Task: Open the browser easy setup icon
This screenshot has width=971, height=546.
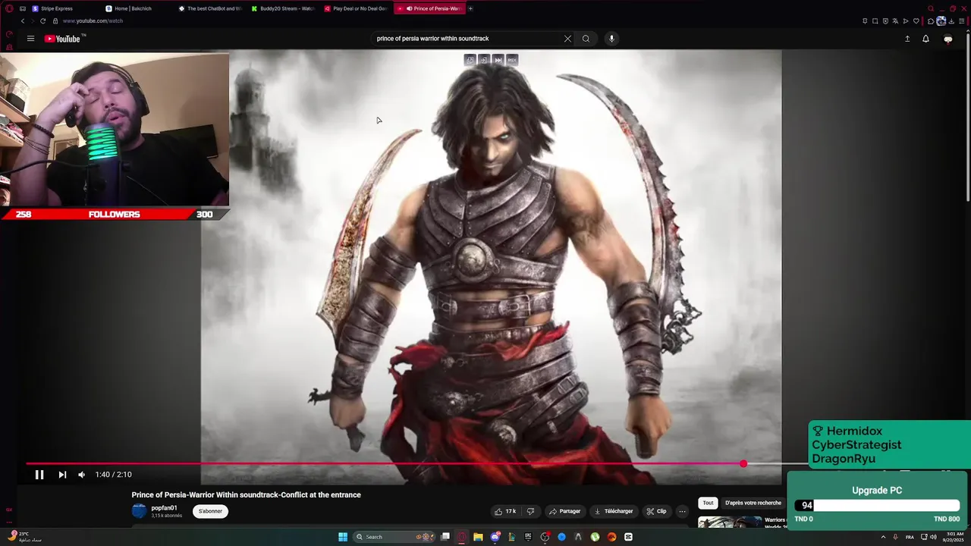Action: (x=961, y=21)
